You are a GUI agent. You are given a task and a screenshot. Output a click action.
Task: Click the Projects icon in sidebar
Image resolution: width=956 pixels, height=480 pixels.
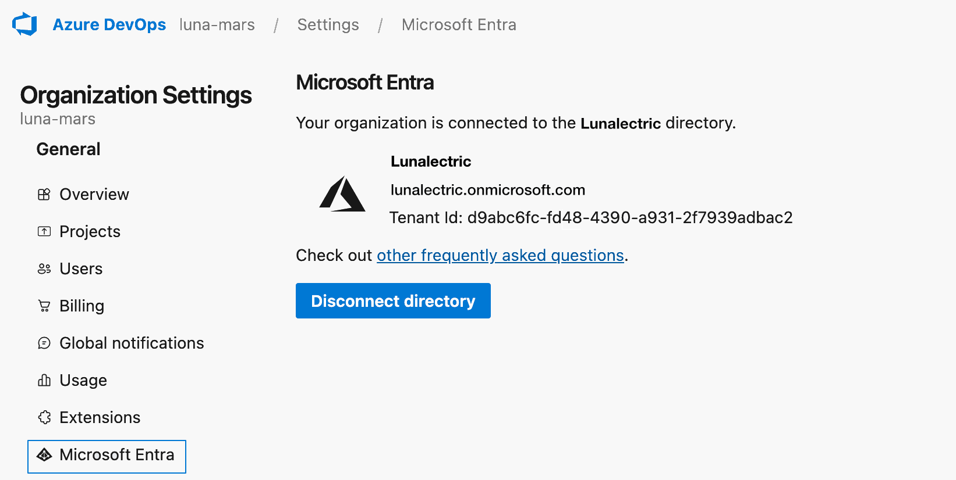(44, 232)
